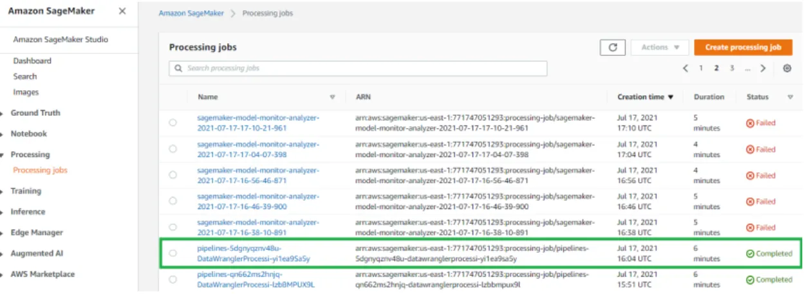Click Completed status for 16:04 UTC job
Viewport: 804px width, 294px height.
[769, 253]
